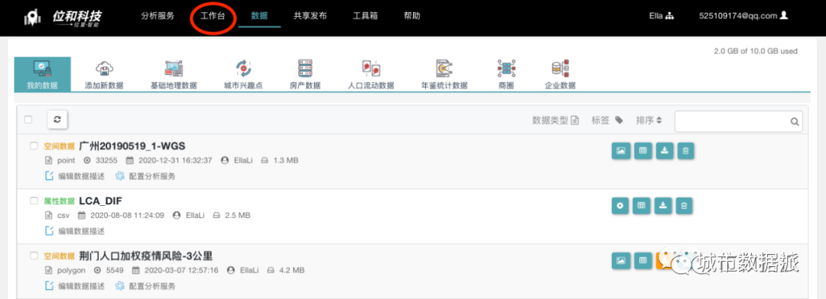Tick the select-all checkbox in the list toolbar
Viewport: 826px width, 299px height.
[x=28, y=120]
